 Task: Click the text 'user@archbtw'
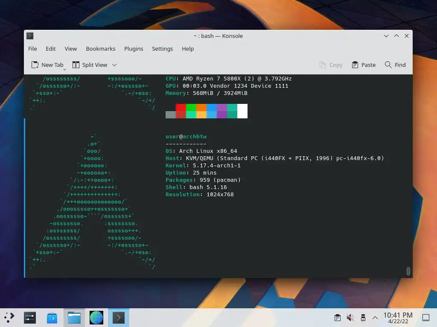point(186,137)
